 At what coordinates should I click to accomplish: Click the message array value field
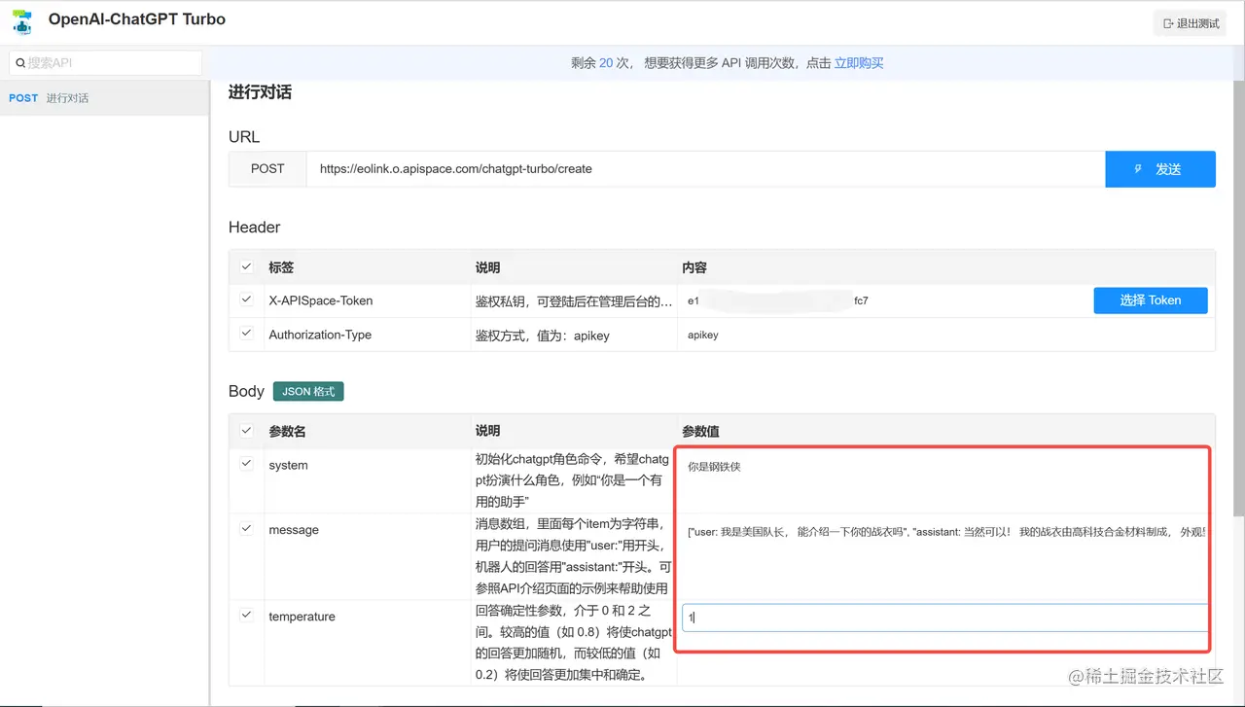(944, 532)
